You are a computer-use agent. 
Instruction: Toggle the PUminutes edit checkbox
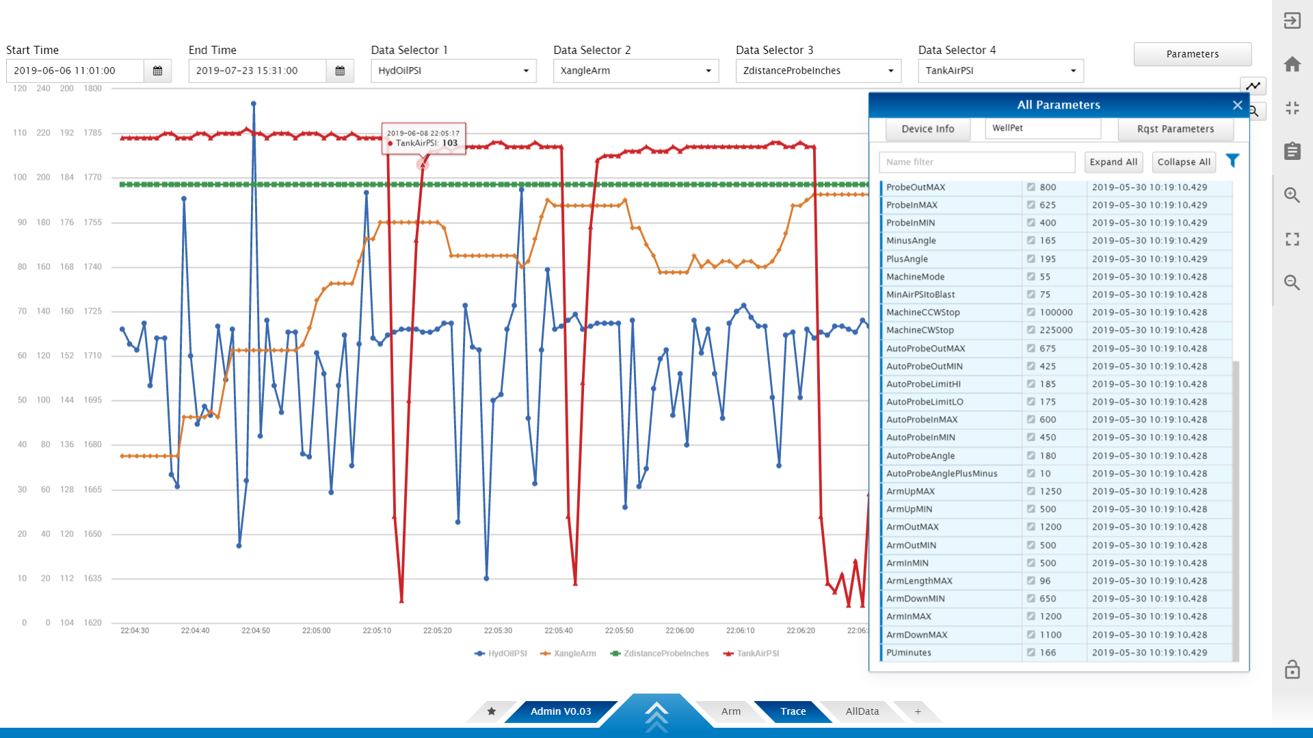[x=1031, y=653]
